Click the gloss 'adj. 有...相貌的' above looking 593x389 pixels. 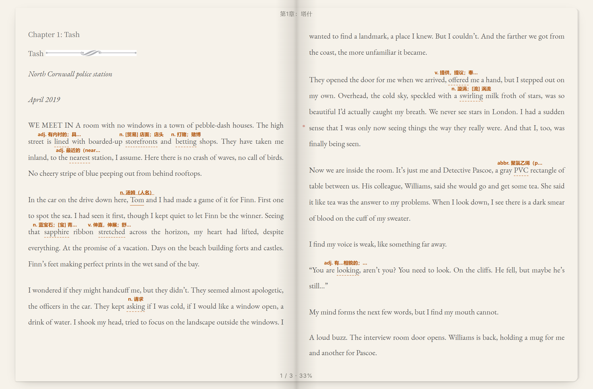345,263
